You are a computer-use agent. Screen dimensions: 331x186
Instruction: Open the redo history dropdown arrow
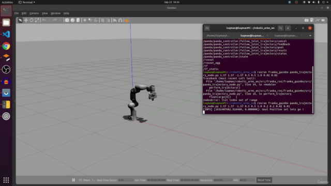click(x=60, y=20)
